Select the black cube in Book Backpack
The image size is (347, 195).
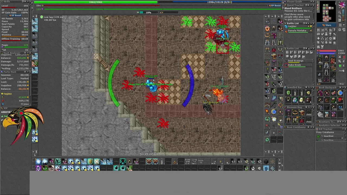coord(327,107)
